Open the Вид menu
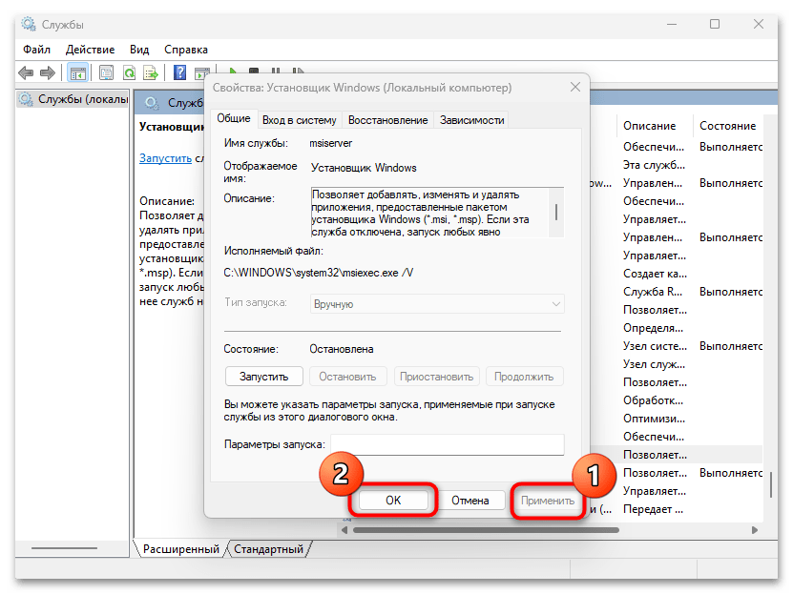 [x=139, y=50]
